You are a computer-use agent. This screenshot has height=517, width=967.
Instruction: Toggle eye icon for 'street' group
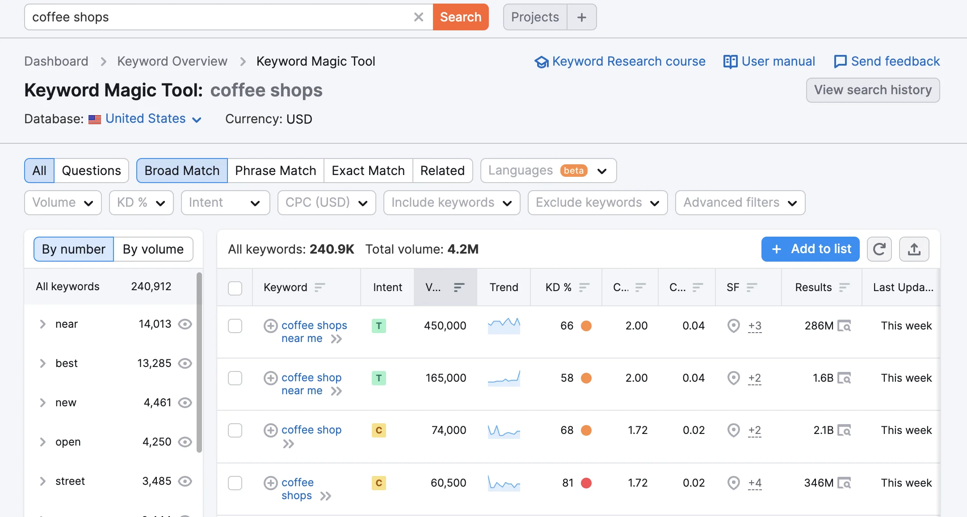tap(185, 481)
